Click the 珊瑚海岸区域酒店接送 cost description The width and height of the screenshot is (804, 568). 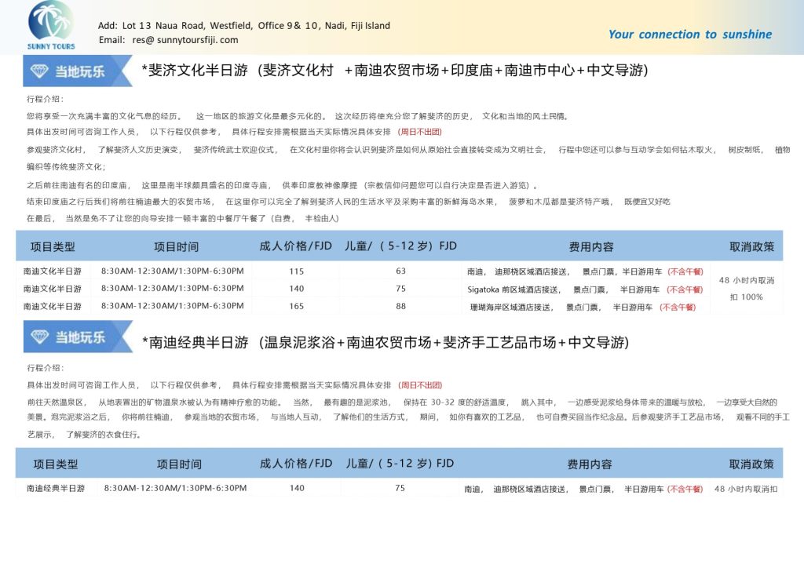(x=583, y=308)
